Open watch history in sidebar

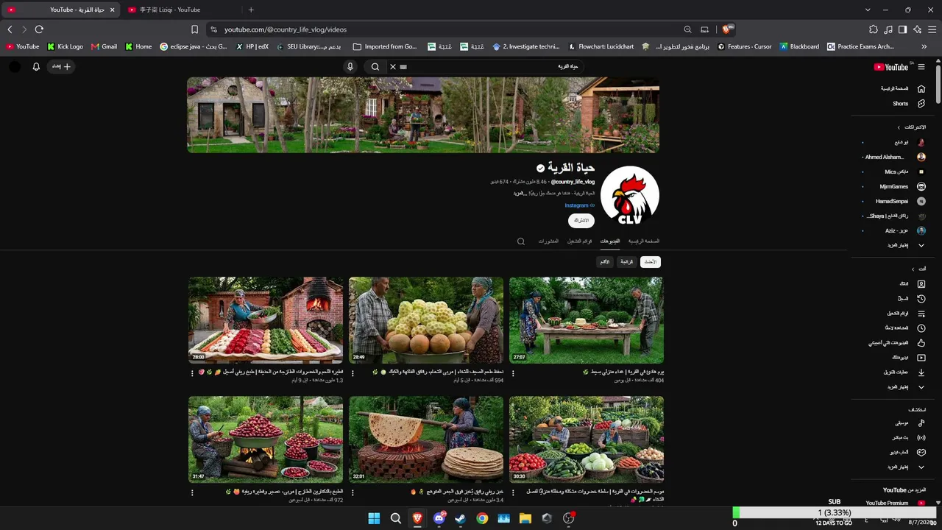pos(921,299)
